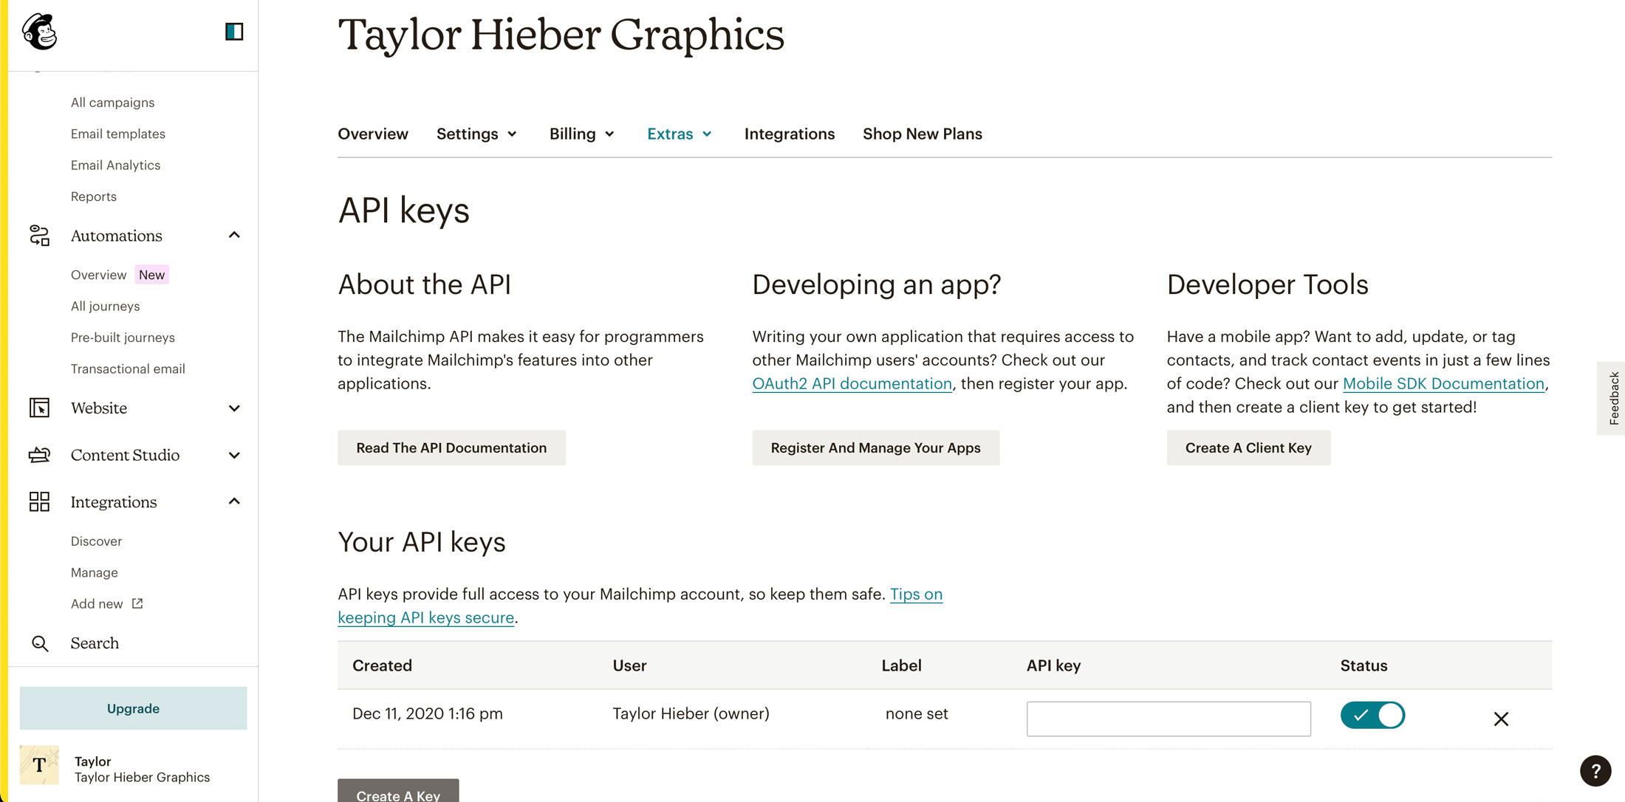
Task: Click the Status column header
Action: click(1364, 665)
